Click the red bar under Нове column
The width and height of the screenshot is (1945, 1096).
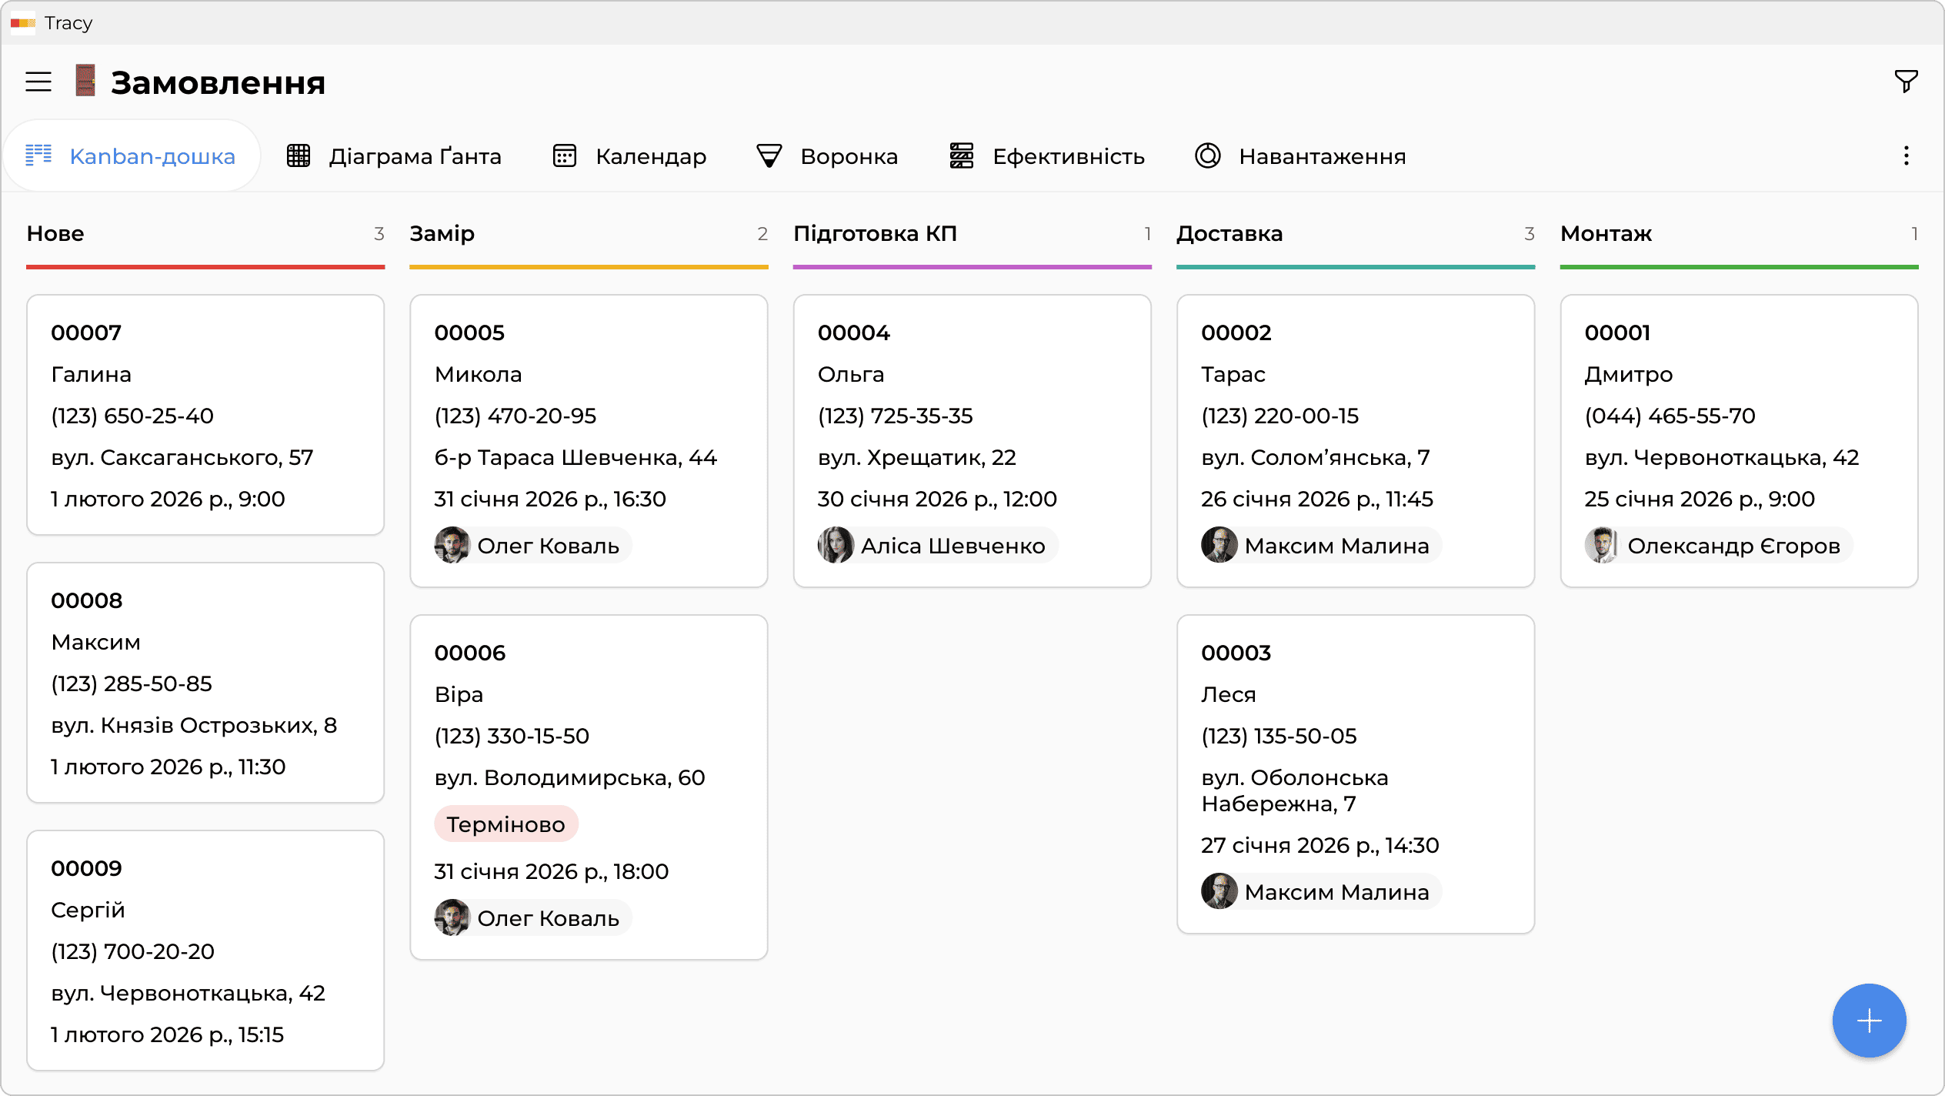(205, 267)
